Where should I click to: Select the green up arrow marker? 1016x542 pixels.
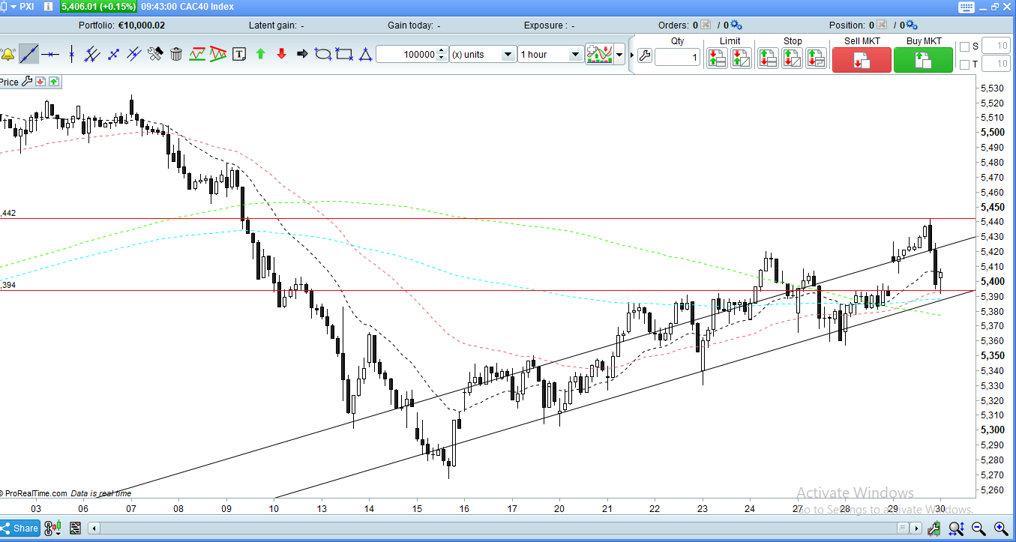[x=260, y=54]
